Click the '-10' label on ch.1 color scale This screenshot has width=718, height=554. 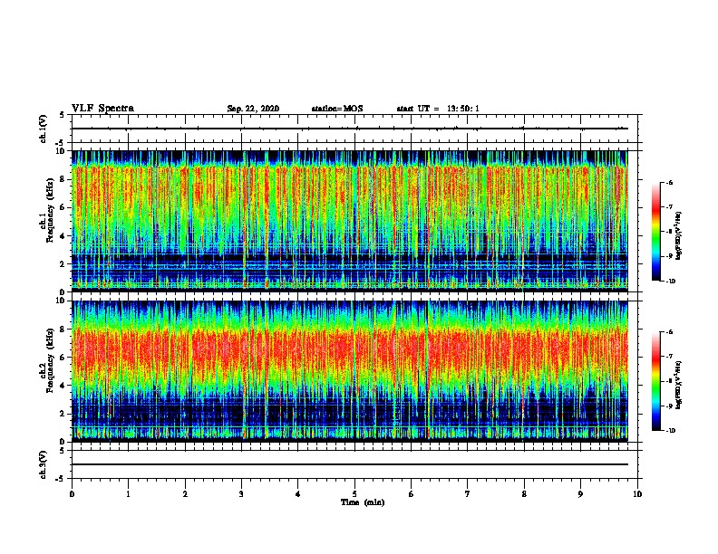pos(670,282)
